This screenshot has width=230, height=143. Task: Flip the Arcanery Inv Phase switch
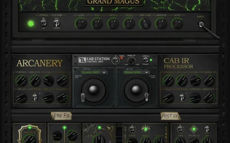(35, 97)
